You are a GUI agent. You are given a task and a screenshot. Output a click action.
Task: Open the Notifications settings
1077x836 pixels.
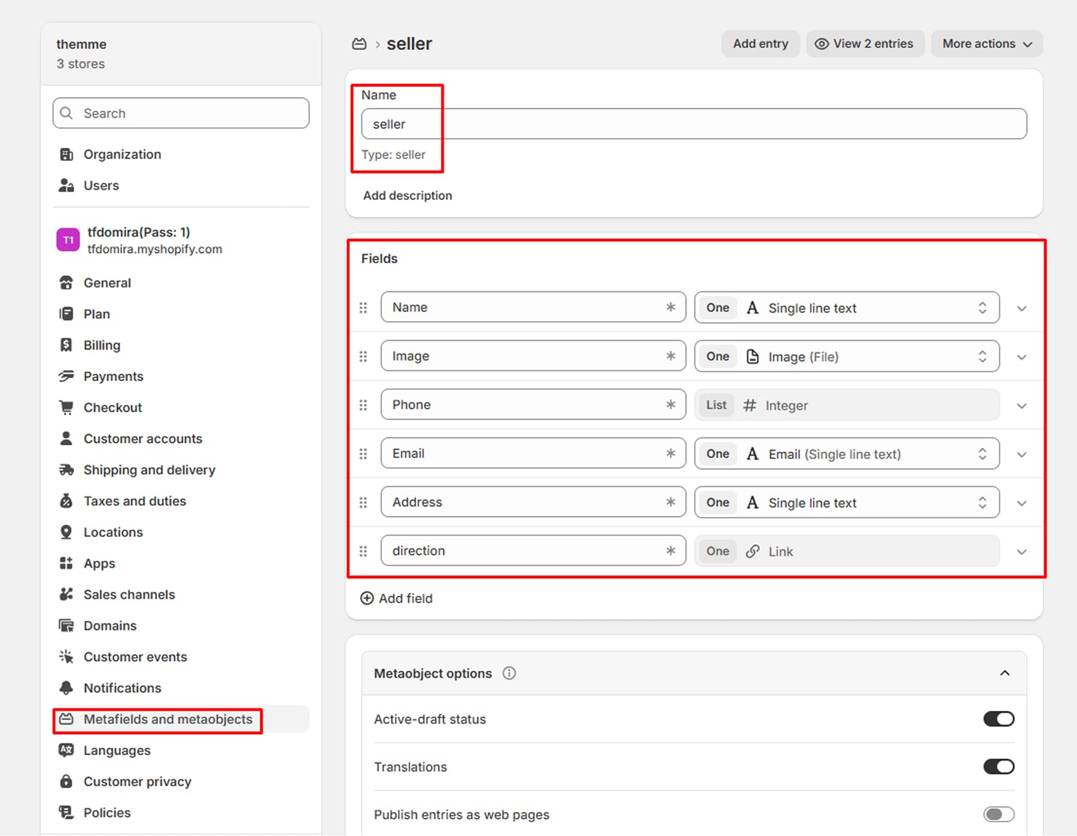click(x=181, y=688)
